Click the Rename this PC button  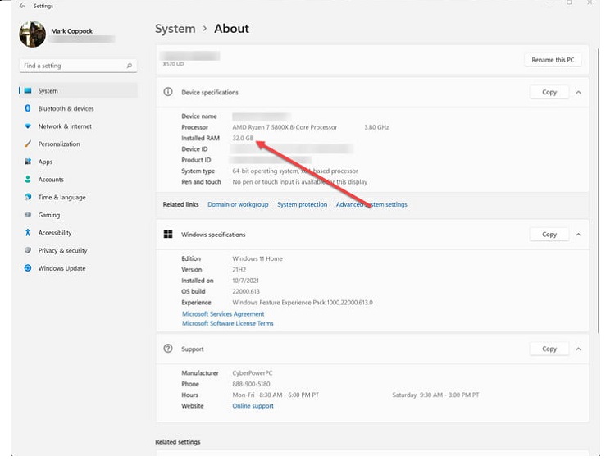coord(553,60)
